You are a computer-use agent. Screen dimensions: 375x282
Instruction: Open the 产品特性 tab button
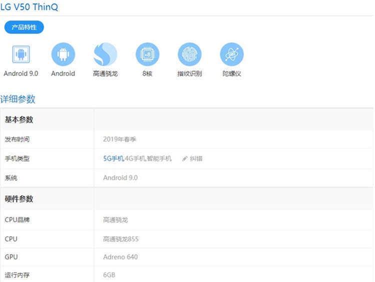point(24,27)
